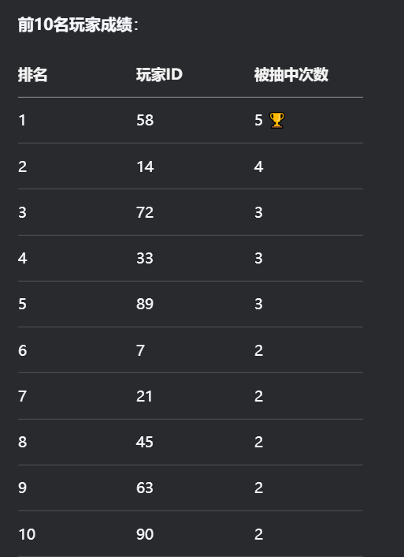Click player ID 14 cell

pos(145,166)
